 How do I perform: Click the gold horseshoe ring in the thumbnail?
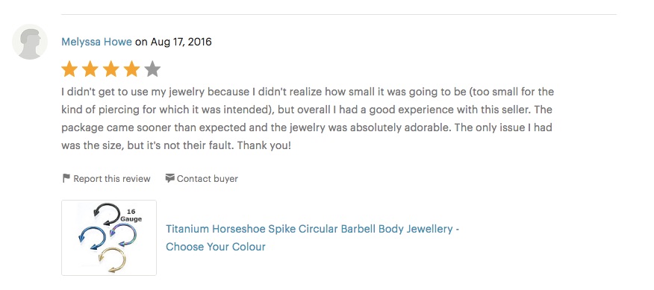(x=112, y=260)
